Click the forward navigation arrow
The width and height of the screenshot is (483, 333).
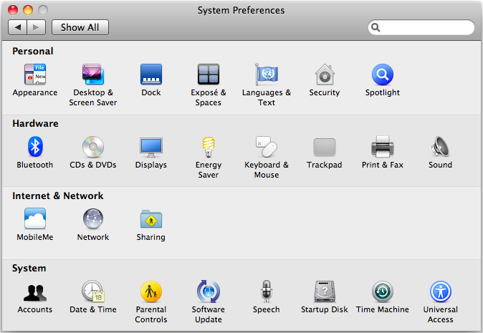click(37, 27)
